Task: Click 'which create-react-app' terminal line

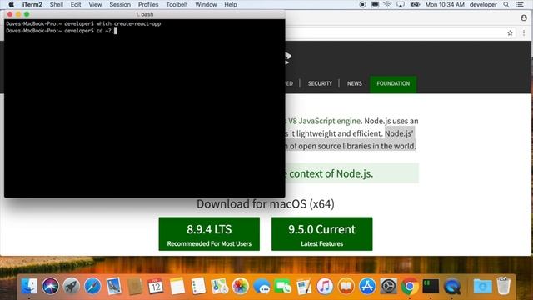Action: click(x=83, y=23)
